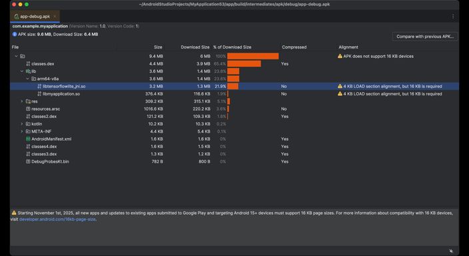
Task: Click the DebugProbesKt.bin file icon
Action: click(28, 161)
